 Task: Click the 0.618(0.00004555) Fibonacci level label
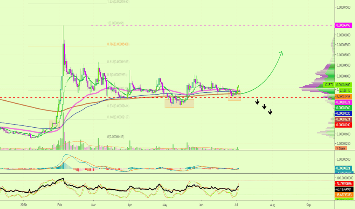118,62
